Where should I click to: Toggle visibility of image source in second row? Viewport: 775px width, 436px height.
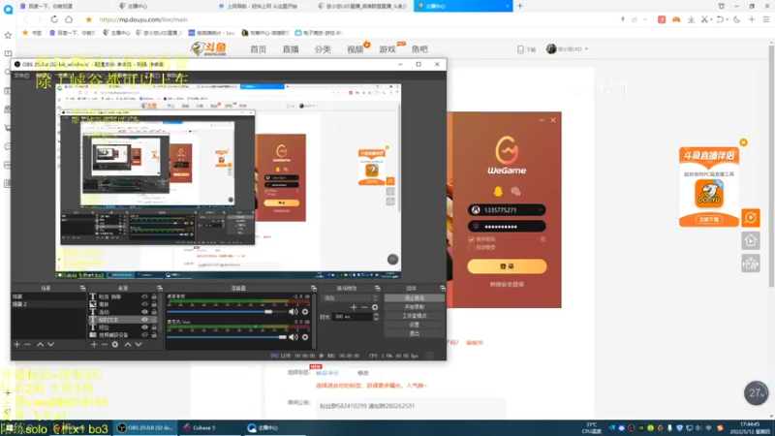(x=144, y=304)
